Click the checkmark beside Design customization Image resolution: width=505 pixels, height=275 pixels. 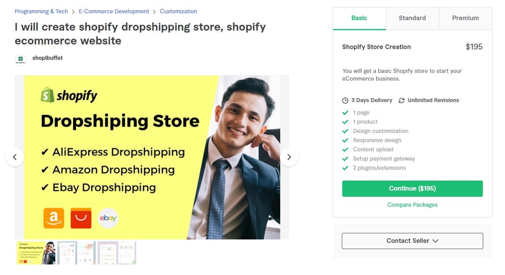[x=345, y=131]
